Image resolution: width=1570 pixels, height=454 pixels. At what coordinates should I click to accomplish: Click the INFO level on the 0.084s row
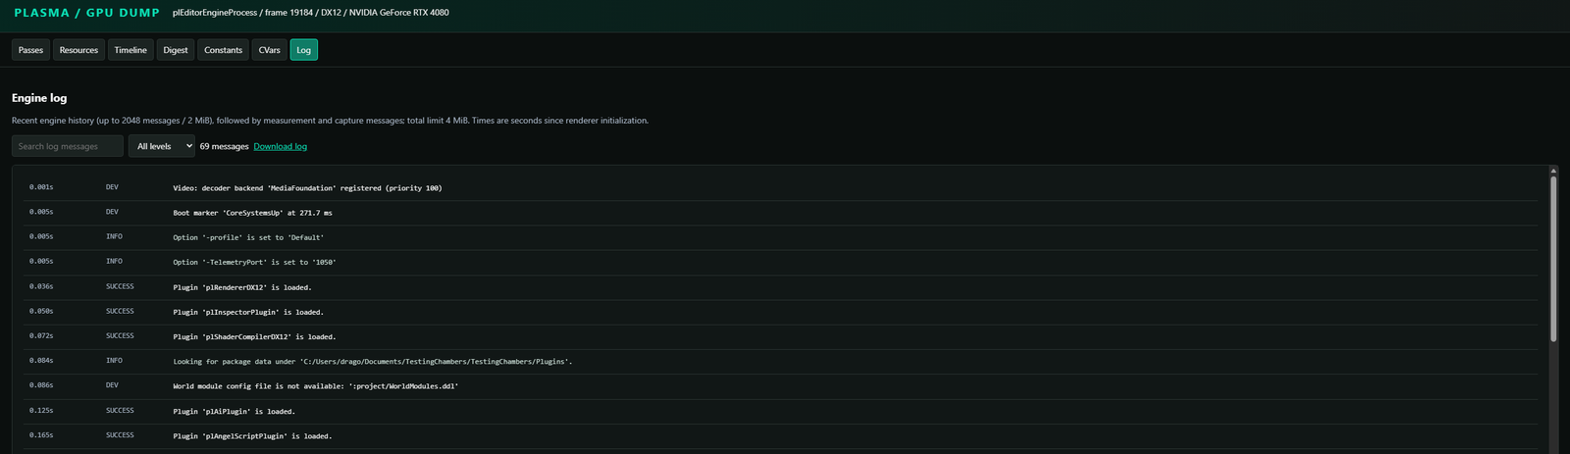114,360
